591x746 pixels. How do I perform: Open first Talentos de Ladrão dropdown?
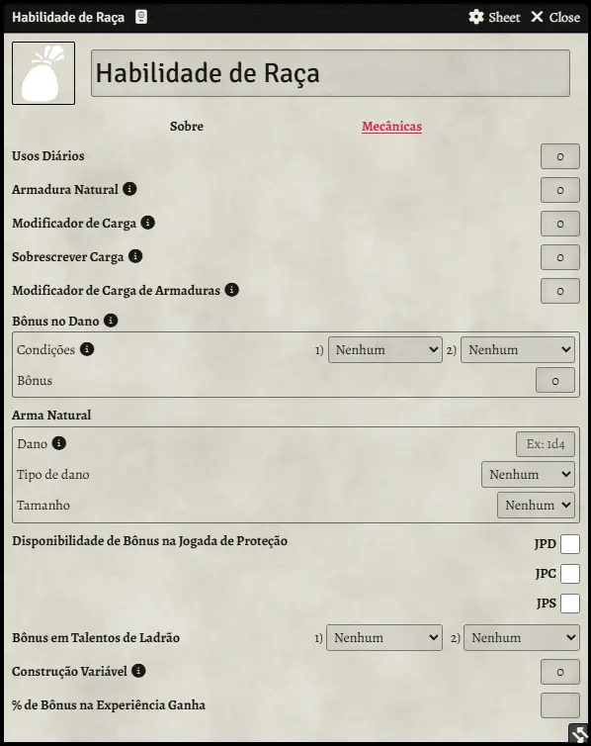[384, 637]
